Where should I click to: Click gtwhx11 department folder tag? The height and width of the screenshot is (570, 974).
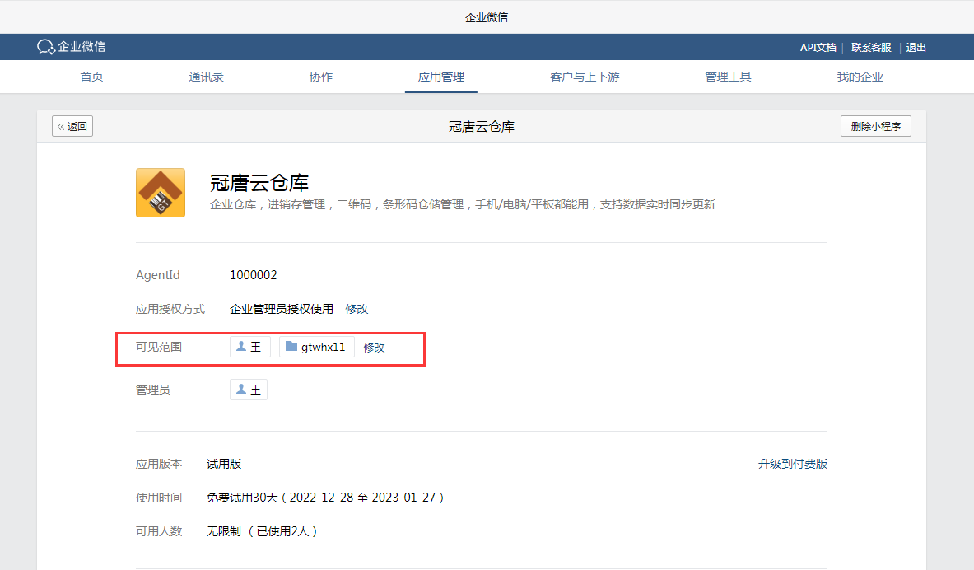317,347
